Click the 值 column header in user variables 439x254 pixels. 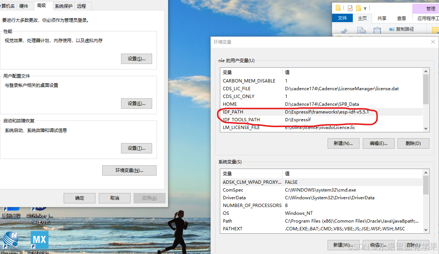click(x=352, y=72)
